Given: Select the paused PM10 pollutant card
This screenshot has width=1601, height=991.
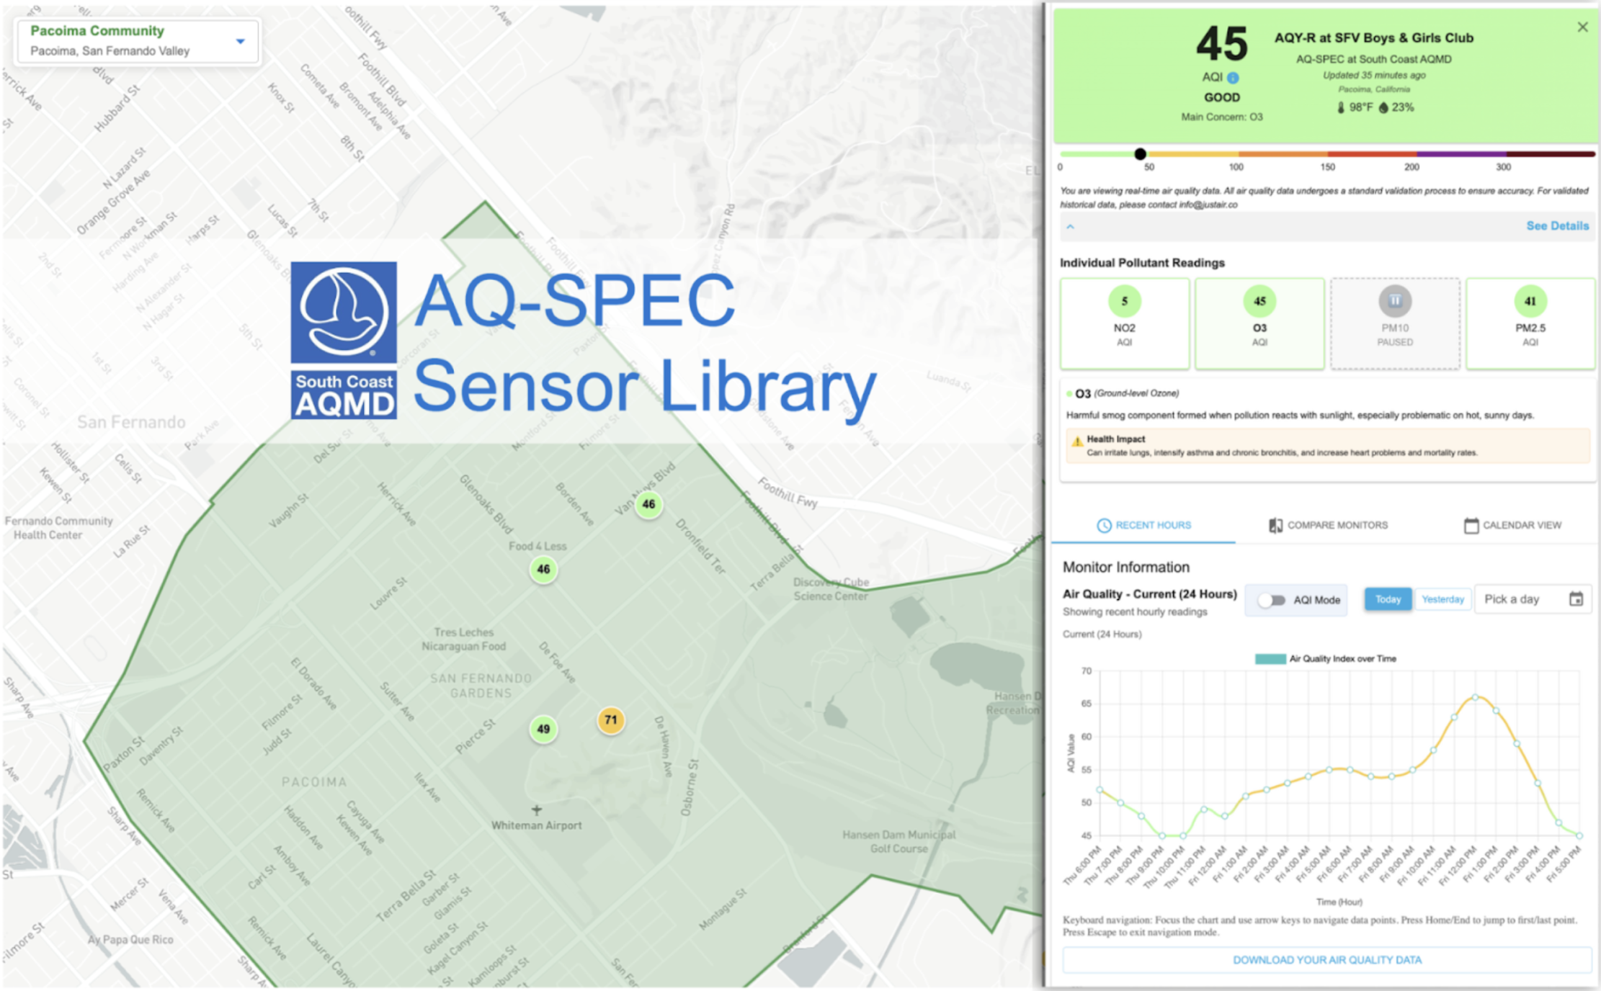Looking at the screenshot, I should click(x=1395, y=323).
